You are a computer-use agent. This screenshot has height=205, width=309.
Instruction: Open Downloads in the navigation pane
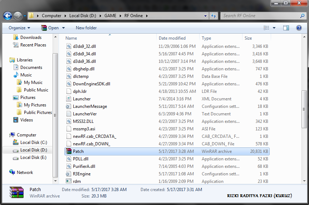(x=31, y=37)
